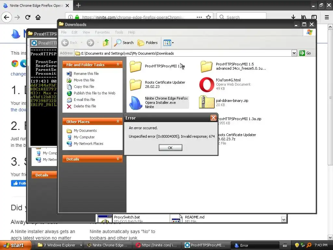The width and height of the screenshot is (333, 250).
Task: Collapse File and Folder Tasks panel
Action: point(118,64)
